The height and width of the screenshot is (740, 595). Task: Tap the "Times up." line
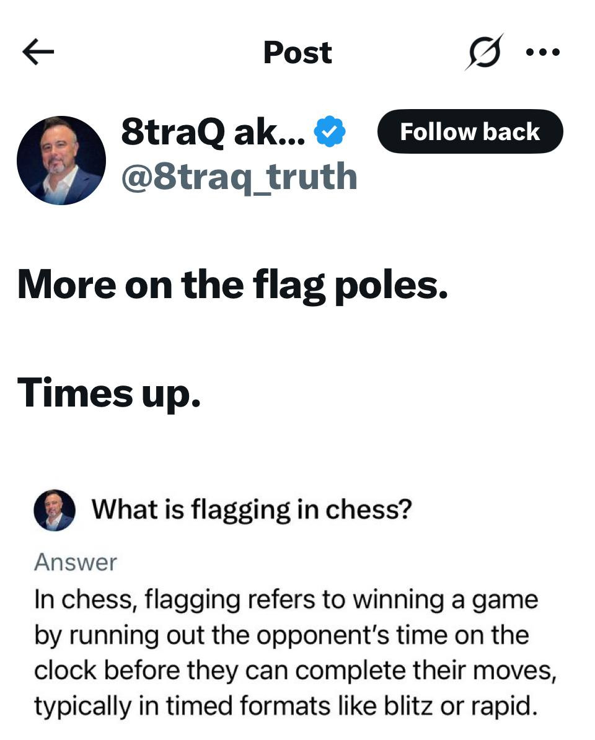[109, 393]
